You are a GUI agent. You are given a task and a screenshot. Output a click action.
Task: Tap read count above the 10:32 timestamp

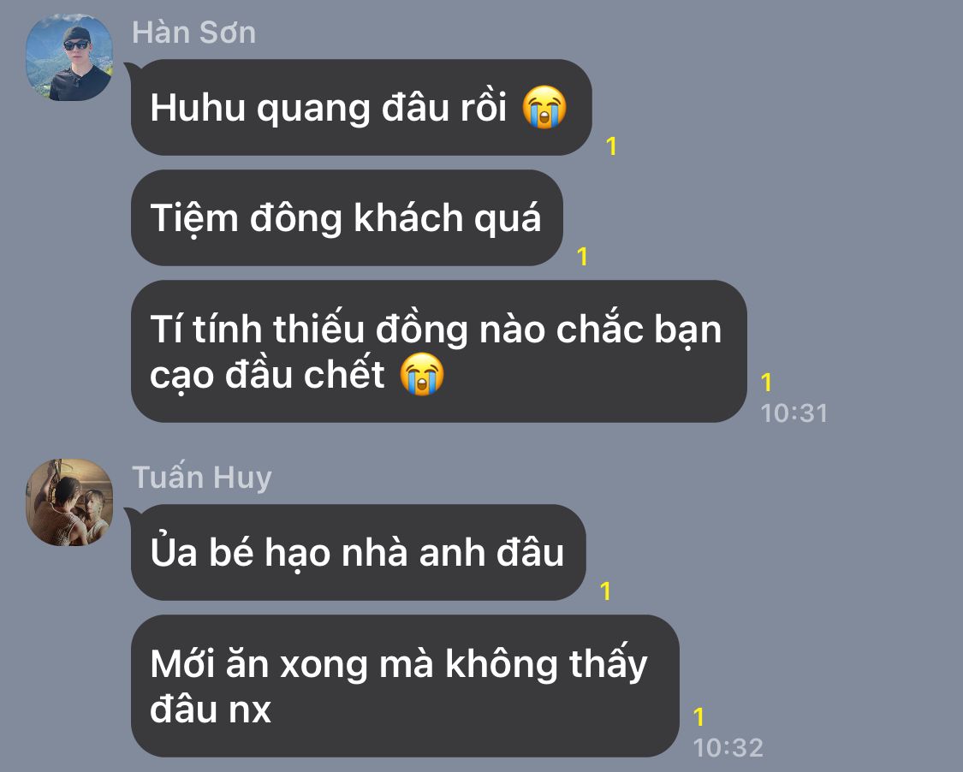coord(698,716)
